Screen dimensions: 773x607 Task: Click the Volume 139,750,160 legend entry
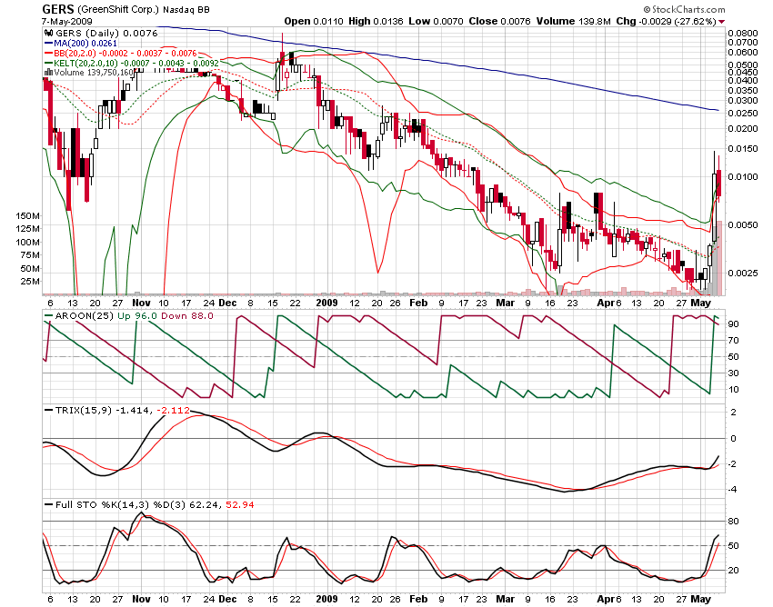coord(94,73)
